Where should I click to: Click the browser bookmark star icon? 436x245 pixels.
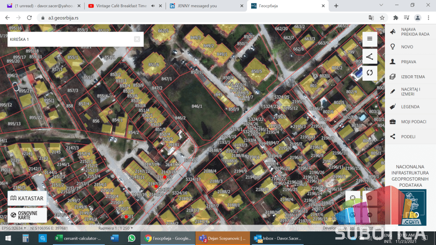(382, 18)
